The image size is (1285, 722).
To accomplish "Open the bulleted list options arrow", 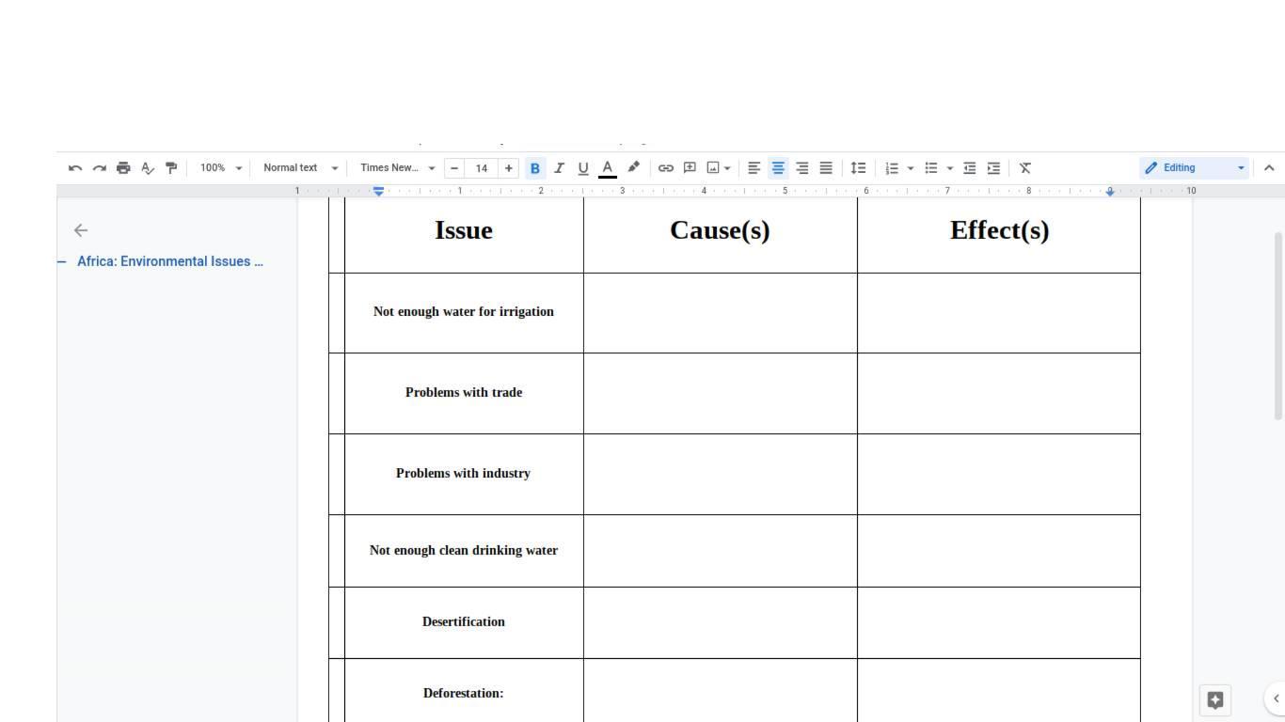I will point(950,168).
